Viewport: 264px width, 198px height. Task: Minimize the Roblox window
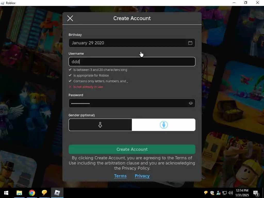coord(234,3)
